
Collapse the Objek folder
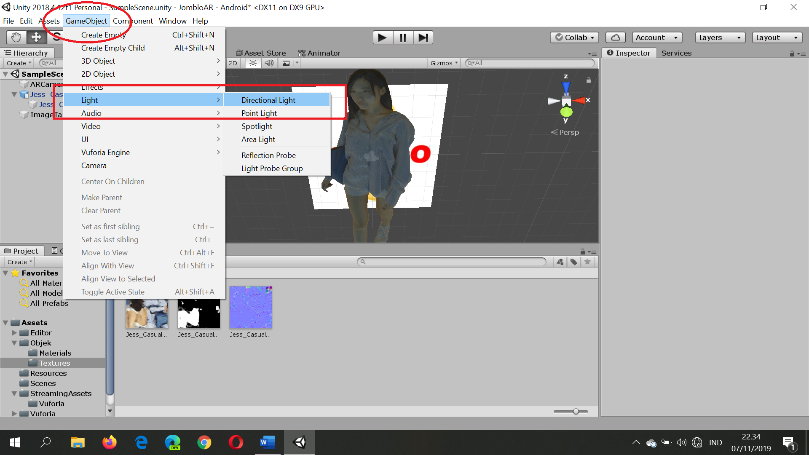point(14,343)
